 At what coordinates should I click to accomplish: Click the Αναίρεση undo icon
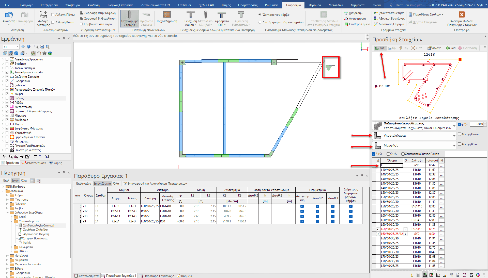(x=9, y=15)
